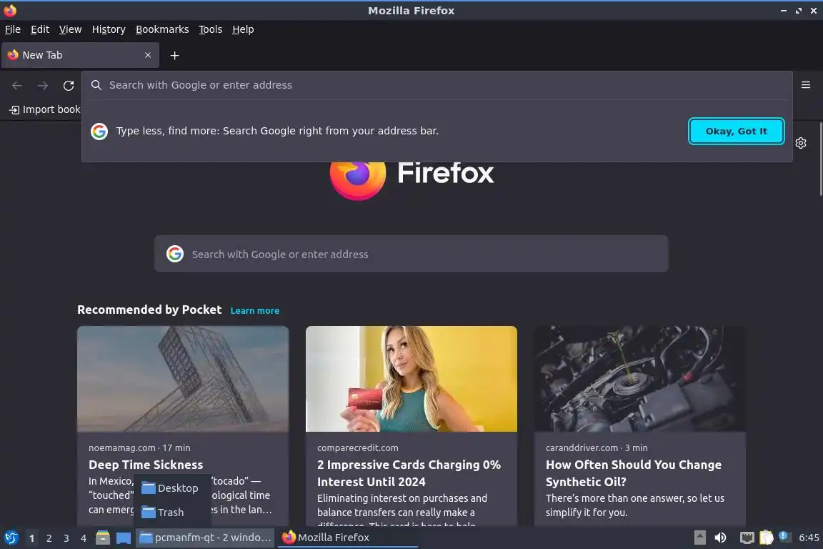Go forward one page
Screen dimensions: 823x549
coord(43,85)
